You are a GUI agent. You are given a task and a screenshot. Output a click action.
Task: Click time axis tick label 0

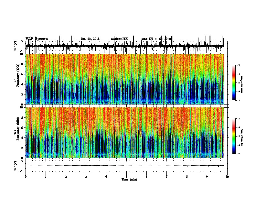[26, 177]
